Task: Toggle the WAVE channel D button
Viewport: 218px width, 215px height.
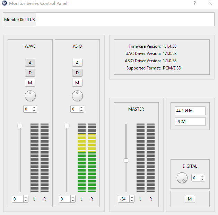Action: click(30, 73)
